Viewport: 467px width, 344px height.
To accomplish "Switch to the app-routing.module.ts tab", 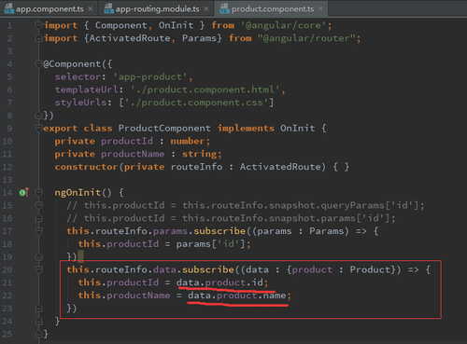I will [x=157, y=8].
